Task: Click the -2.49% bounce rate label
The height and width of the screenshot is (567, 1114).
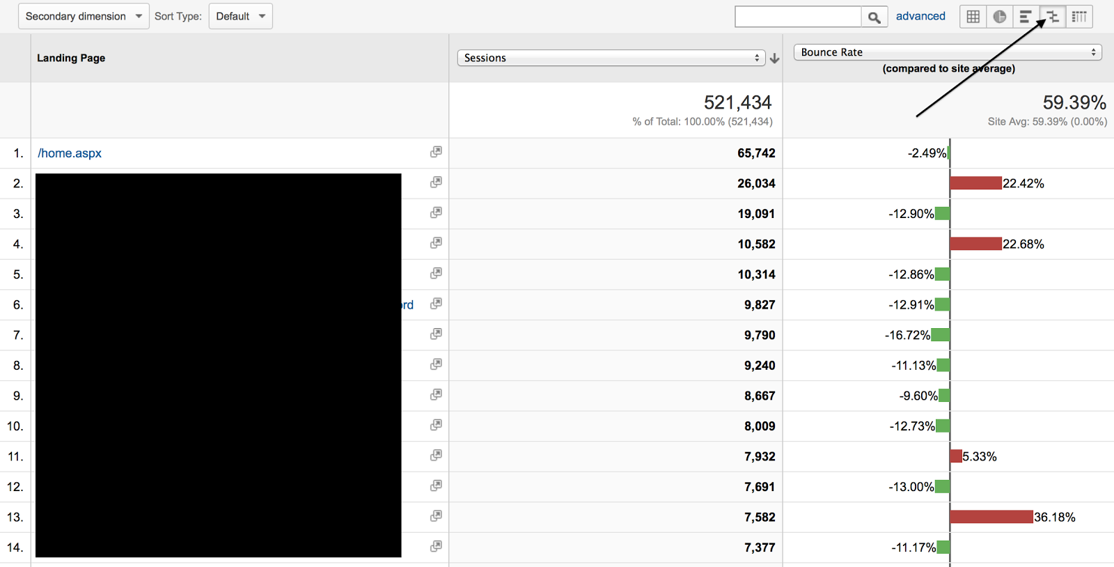Action: (x=927, y=153)
